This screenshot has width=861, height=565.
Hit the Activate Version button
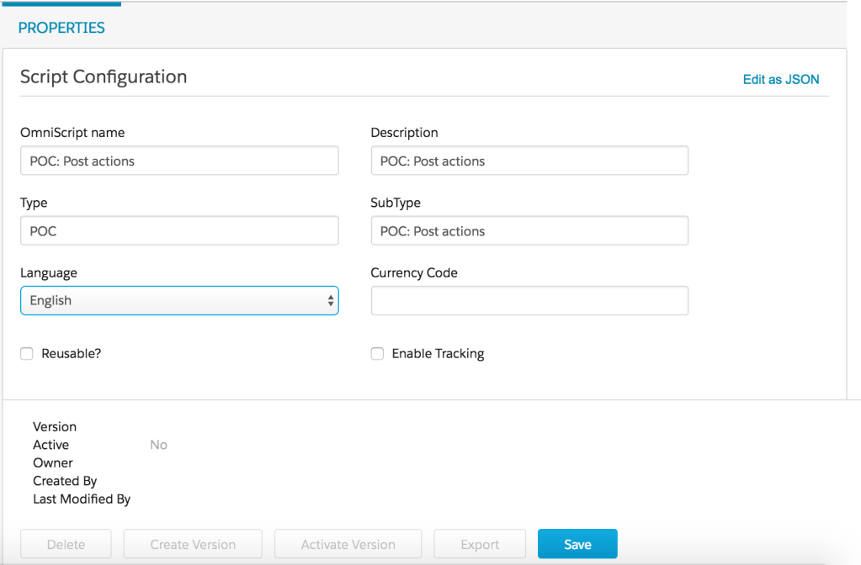coord(348,544)
